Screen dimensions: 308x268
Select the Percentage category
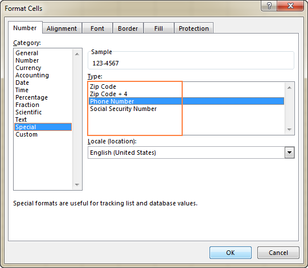[32, 97]
